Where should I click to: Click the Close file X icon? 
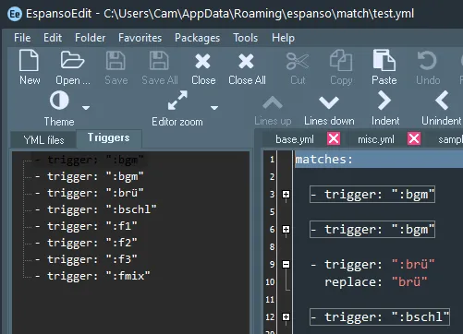[202, 61]
